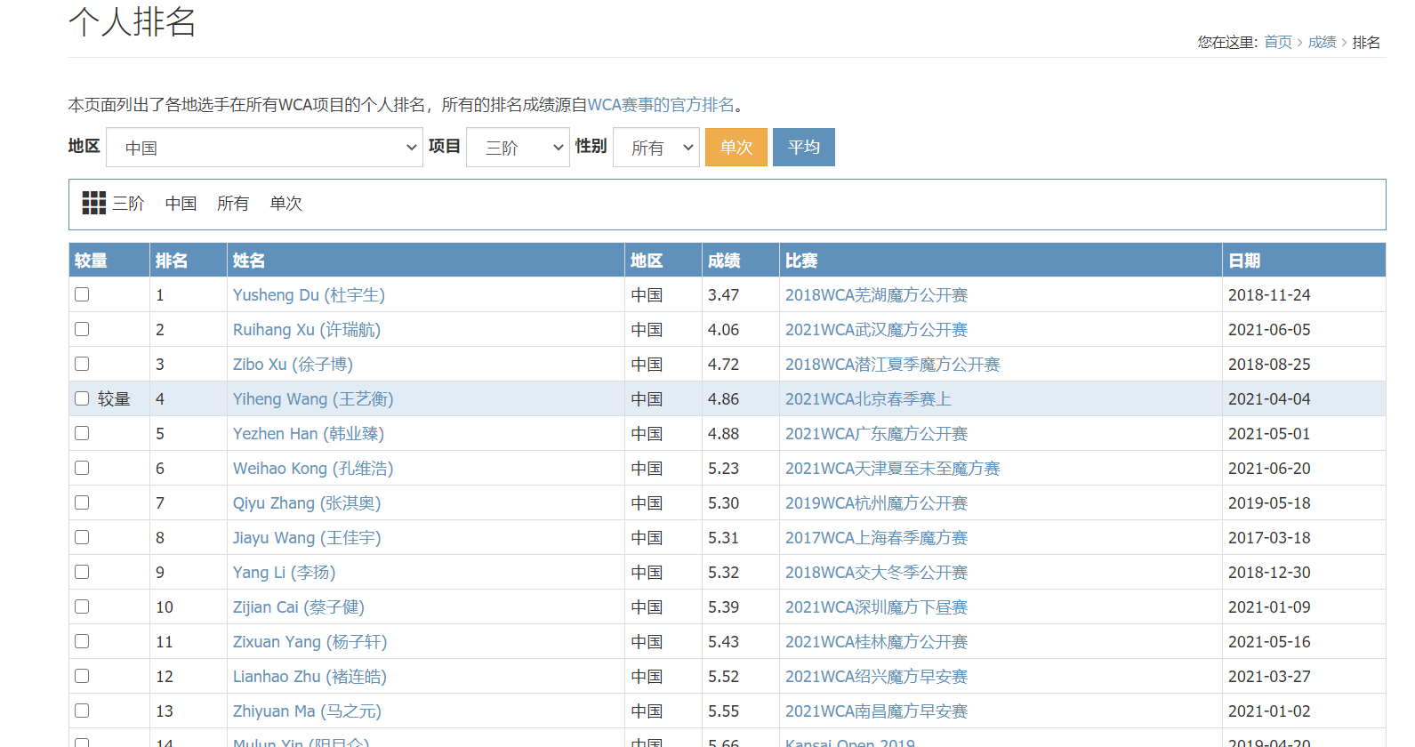Open Zixuan Yang (杨子轩) profile
This screenshot has width=1415, height=747.
310,641
